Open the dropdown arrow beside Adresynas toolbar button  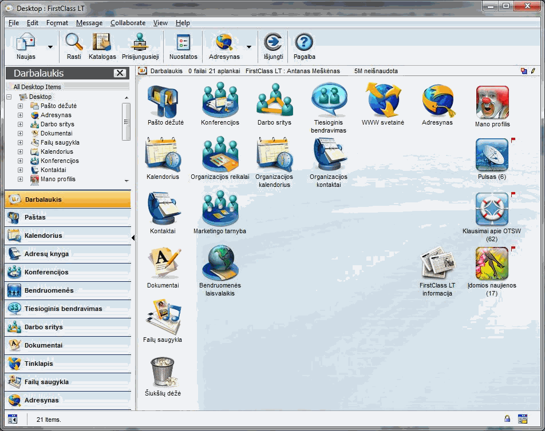(x=249, y=47)
